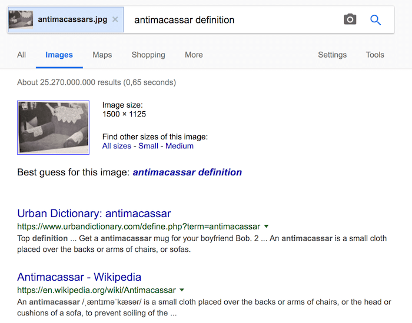Open the Maps tab

click(102, 55)
